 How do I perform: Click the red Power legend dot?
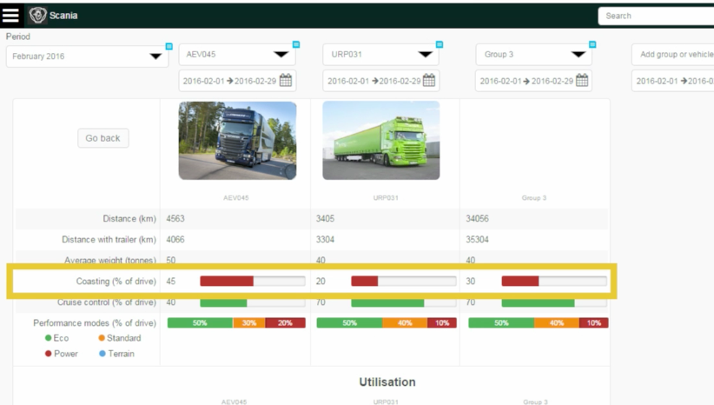(48, 354)
